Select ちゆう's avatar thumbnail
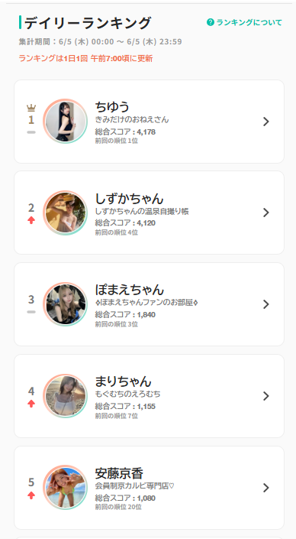This screenshot has width=296, height=539. (66, 122)
